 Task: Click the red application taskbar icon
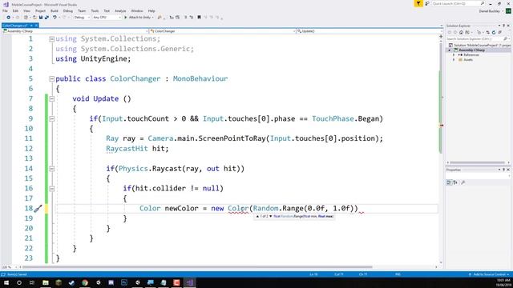tap(176, 282)
